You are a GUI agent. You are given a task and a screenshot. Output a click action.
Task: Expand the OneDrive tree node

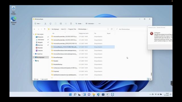pos(34,54)
